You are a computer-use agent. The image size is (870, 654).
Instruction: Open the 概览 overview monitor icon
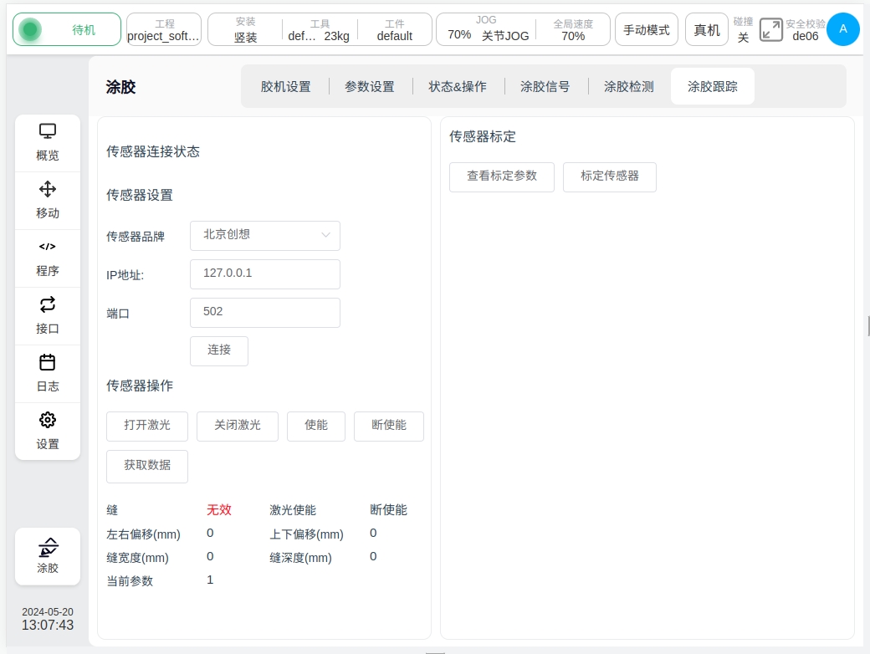pos(48,132)
